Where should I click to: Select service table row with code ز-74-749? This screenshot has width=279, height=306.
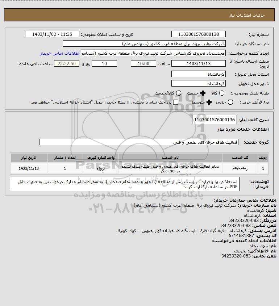coord(139,168)
